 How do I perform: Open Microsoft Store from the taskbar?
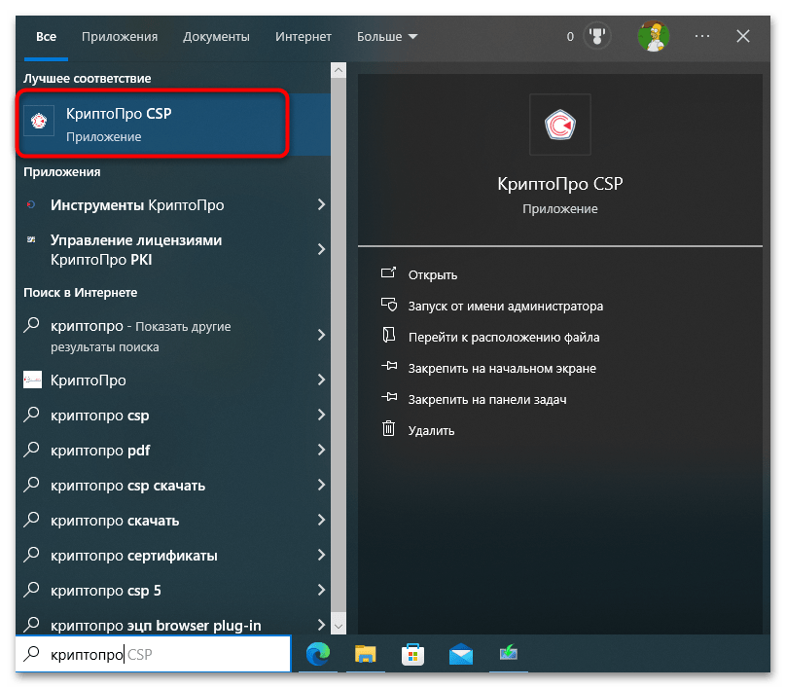(413, 654)
